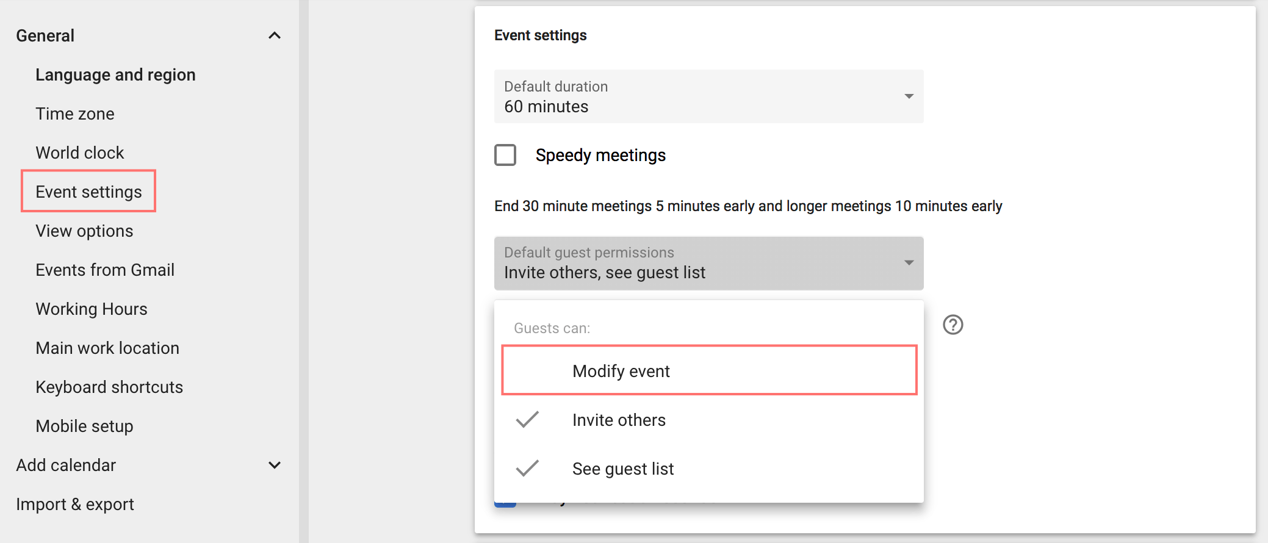Collapse the General settings section
This screenshot has width=1268, height=543.
275,35
